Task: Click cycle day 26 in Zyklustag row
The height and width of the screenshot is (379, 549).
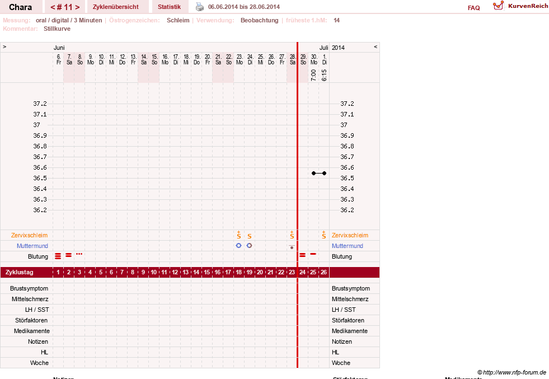Action: [x=324, y=272]
